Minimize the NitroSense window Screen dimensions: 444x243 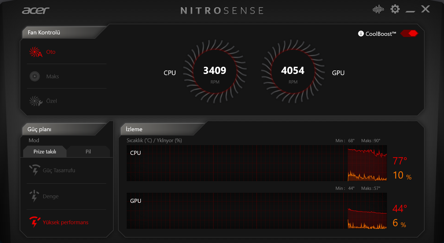click(410, 11)
